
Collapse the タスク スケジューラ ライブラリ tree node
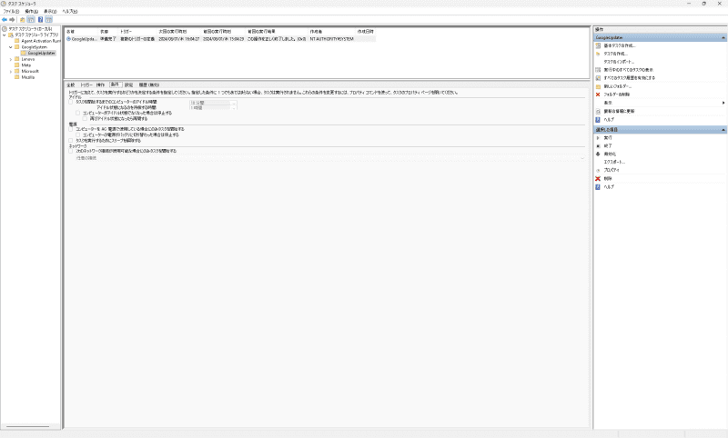point(5,35)
